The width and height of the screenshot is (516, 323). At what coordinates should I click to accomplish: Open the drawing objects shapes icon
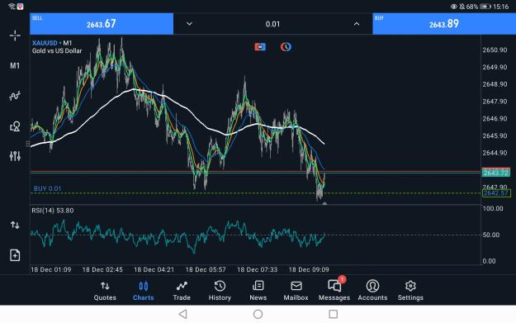[15, 126]
